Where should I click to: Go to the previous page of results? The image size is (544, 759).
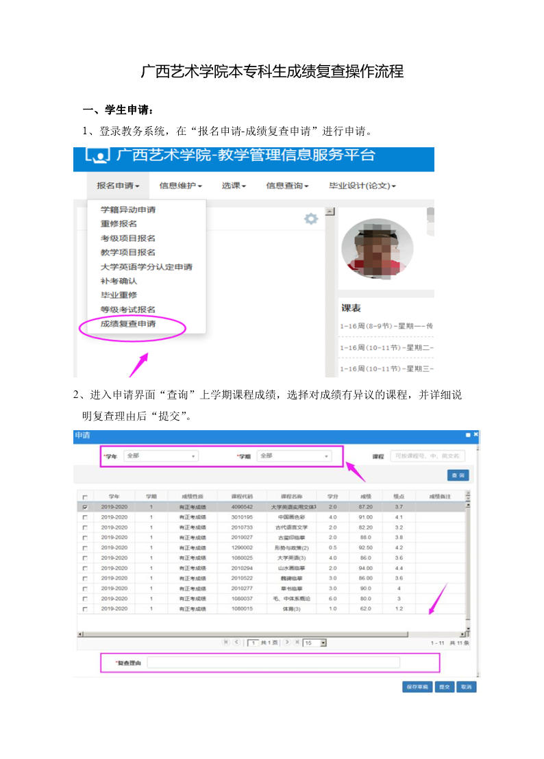tap(236, 643)
